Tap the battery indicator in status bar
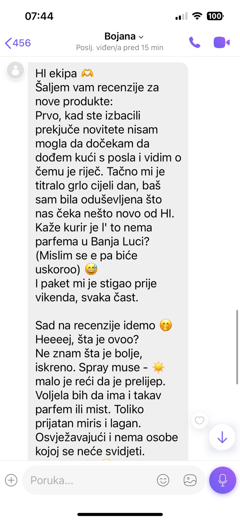This screenshot has width=240, height=521. coord(215,16)
